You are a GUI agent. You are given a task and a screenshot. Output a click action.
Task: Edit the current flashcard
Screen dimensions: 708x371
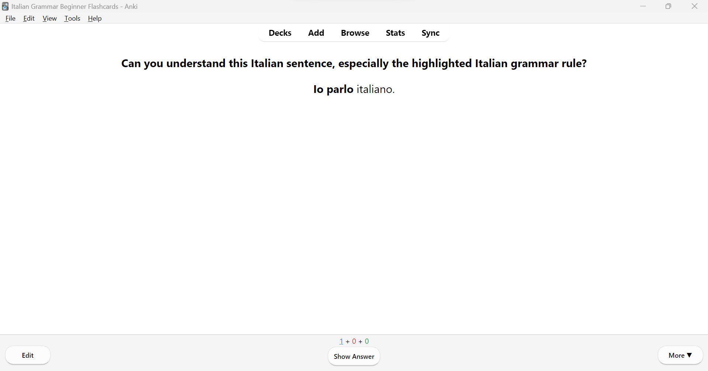click(x=28, y=355)
